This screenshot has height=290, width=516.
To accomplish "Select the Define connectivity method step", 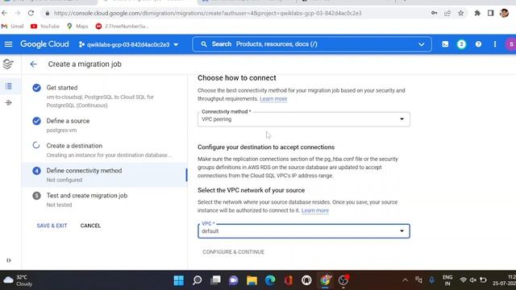I will tap(104, 175).
